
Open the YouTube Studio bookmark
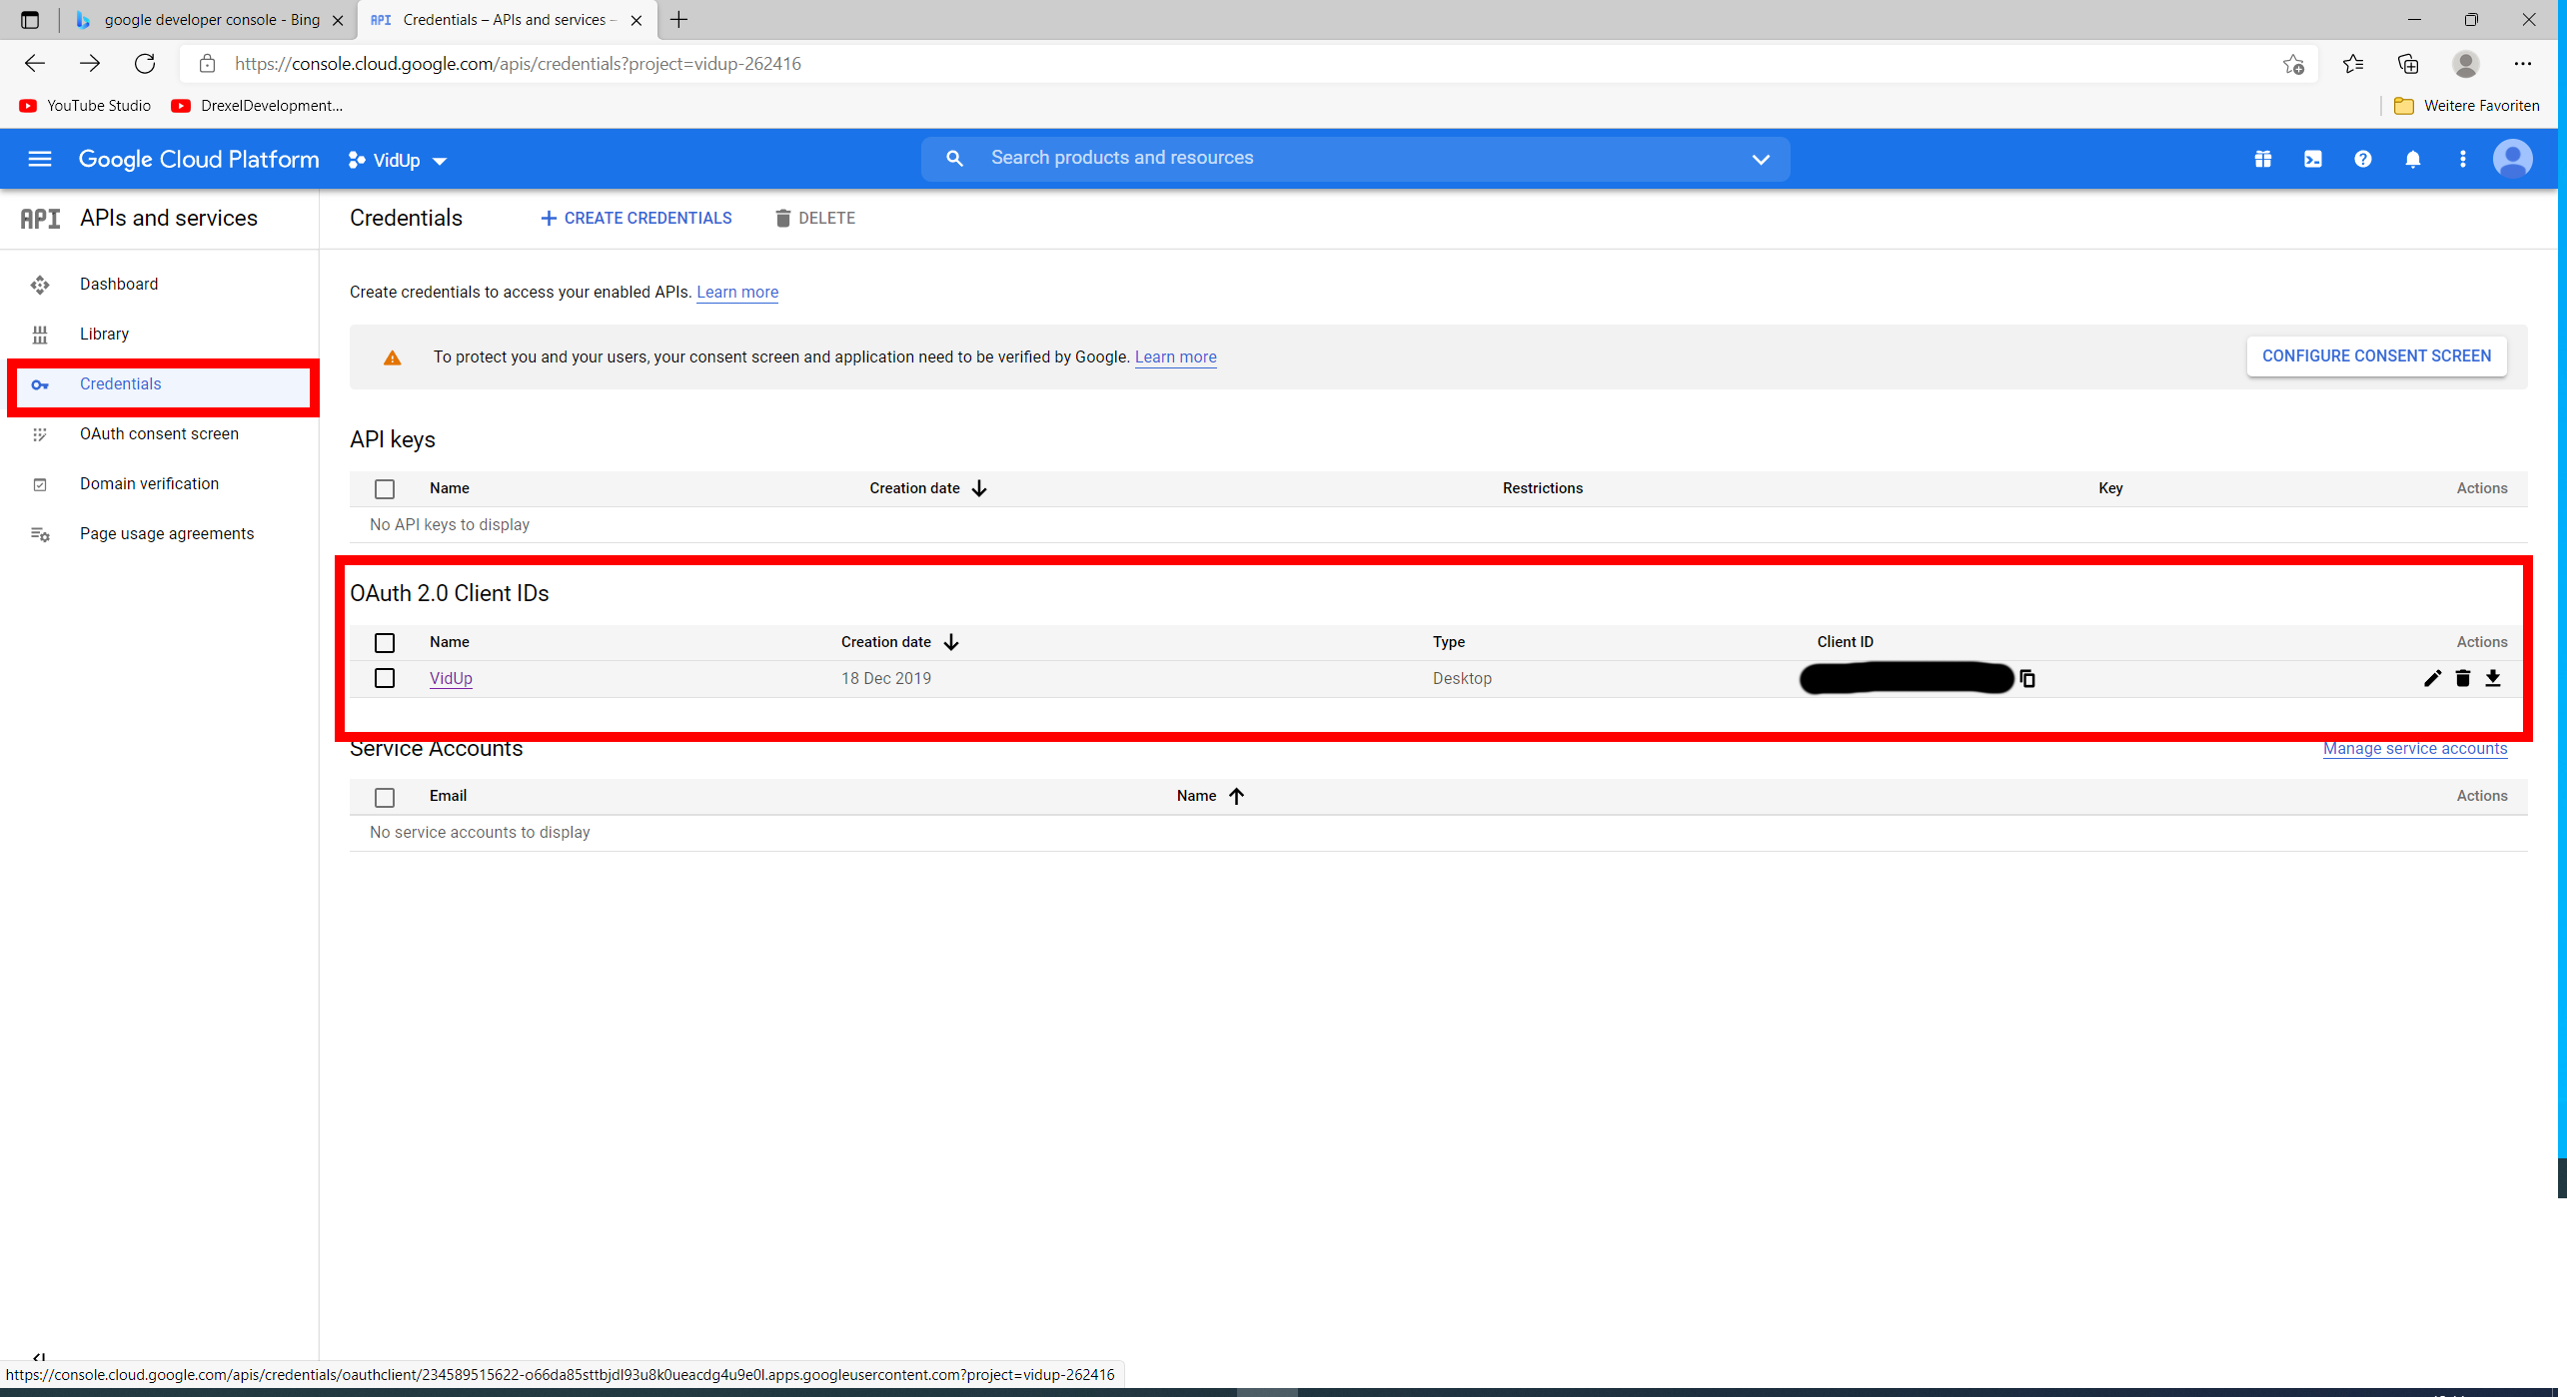pos(85,106)
